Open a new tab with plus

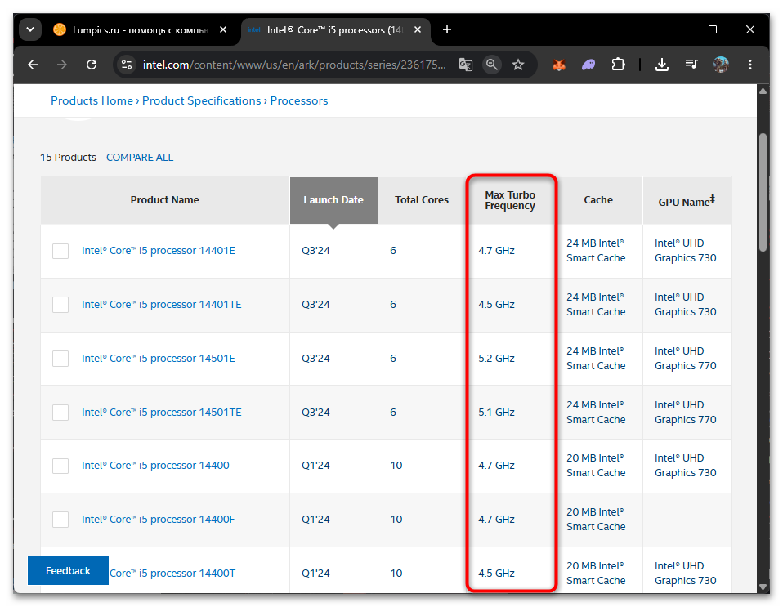click(447, 30)
